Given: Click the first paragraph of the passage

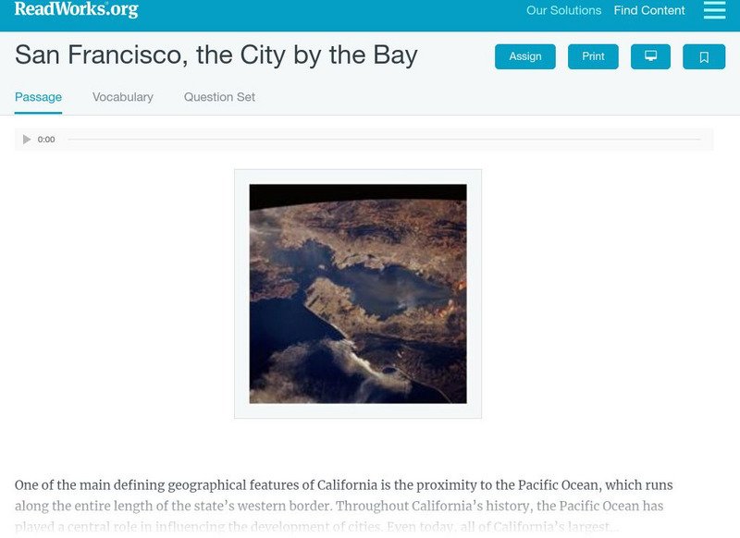Looking at the screenshot, I should 343,485.
